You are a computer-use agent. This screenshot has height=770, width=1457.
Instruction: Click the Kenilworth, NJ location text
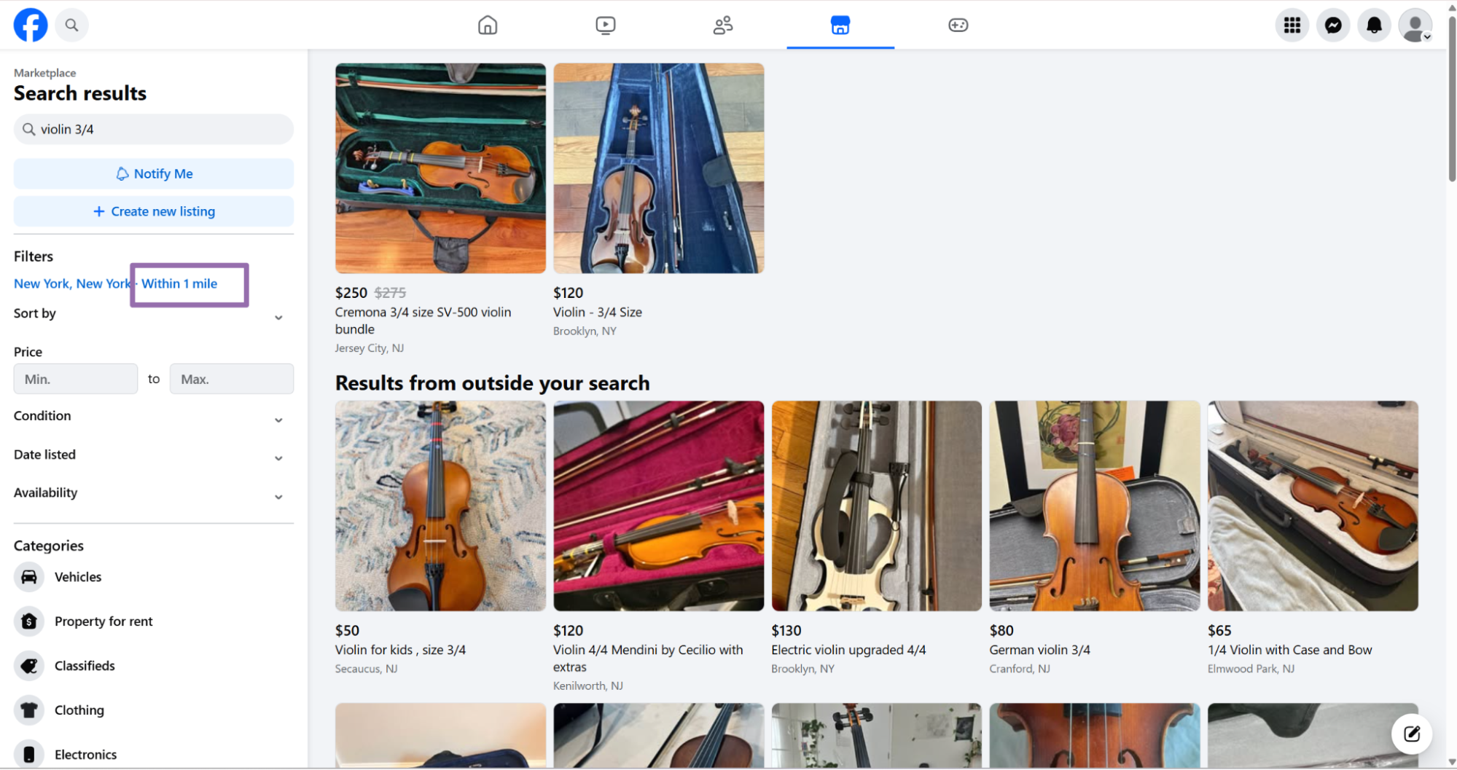coord(588,686)
